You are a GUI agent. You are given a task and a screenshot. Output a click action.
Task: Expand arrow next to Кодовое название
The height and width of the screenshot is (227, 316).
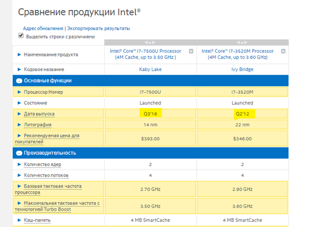coord(19,69)
